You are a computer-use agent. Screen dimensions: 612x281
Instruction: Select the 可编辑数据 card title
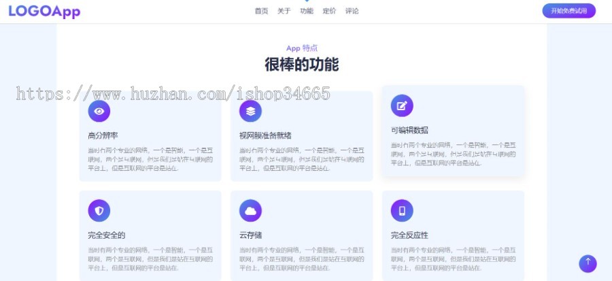pyautogui.click(x=409, y=131)
